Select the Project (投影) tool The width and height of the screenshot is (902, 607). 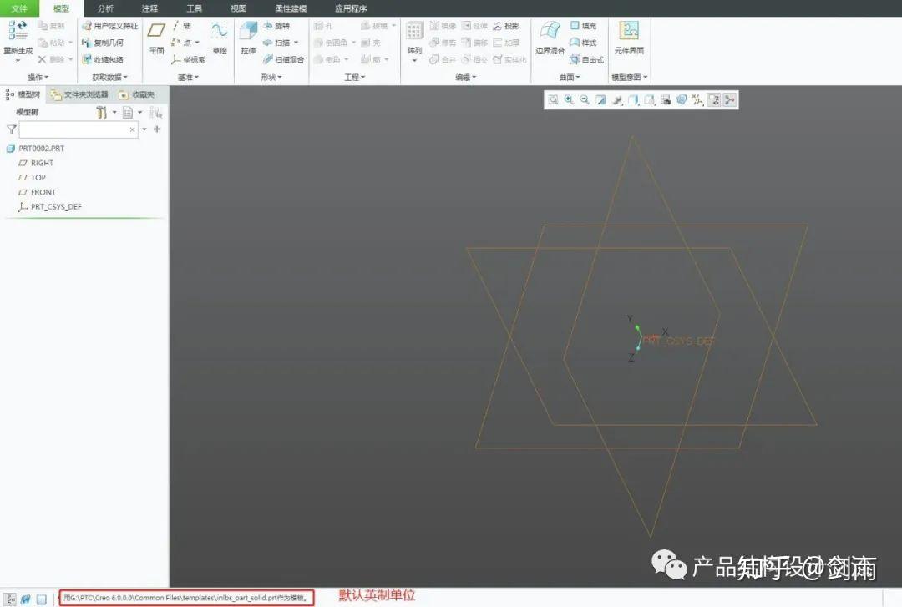pos(510,26)
